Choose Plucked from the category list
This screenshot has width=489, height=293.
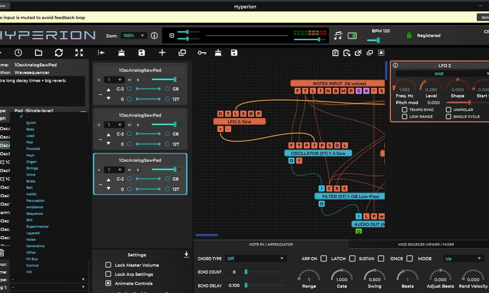pos(33,149)
